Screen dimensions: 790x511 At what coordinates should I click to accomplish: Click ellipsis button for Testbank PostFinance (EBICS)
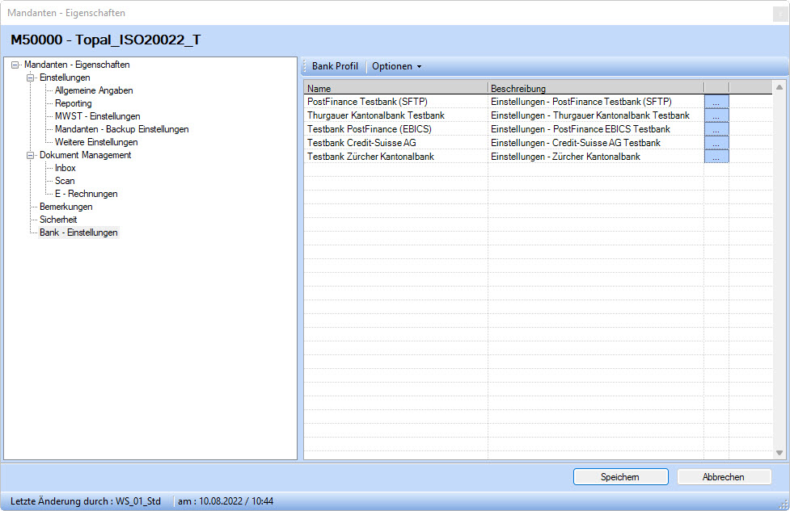coord(716,129)
